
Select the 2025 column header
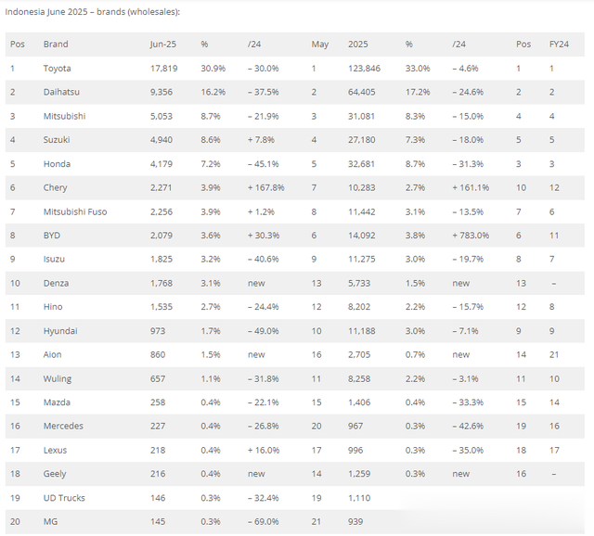(x=358, y=45)
